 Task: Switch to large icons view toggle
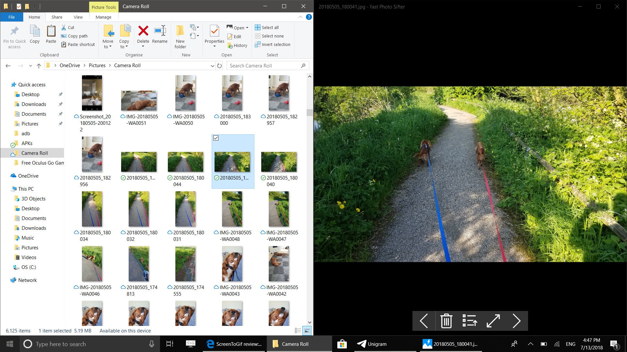307,330
